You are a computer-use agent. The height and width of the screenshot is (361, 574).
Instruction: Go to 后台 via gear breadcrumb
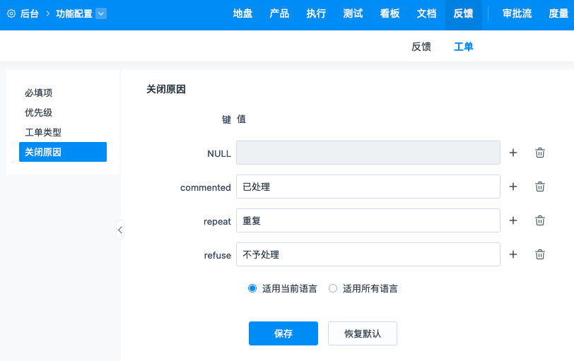(23, 13)
